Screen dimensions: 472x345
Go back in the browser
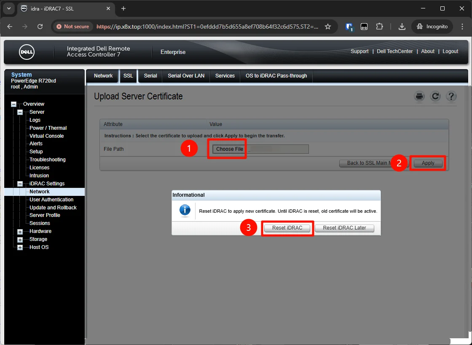pos(10,27)
